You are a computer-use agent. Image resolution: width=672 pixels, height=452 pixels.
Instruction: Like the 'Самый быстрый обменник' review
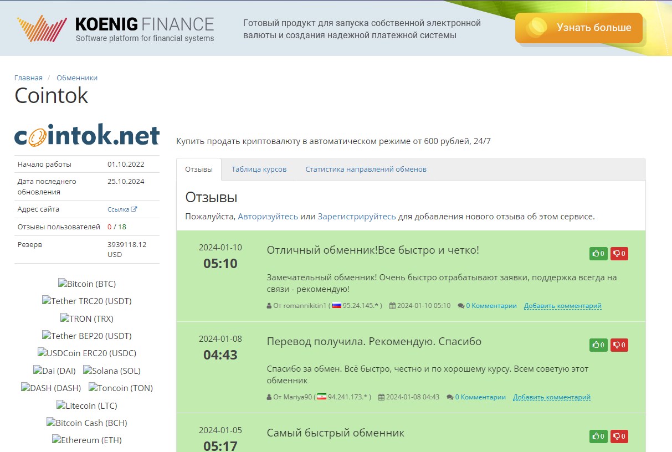[x=598, y=436]
